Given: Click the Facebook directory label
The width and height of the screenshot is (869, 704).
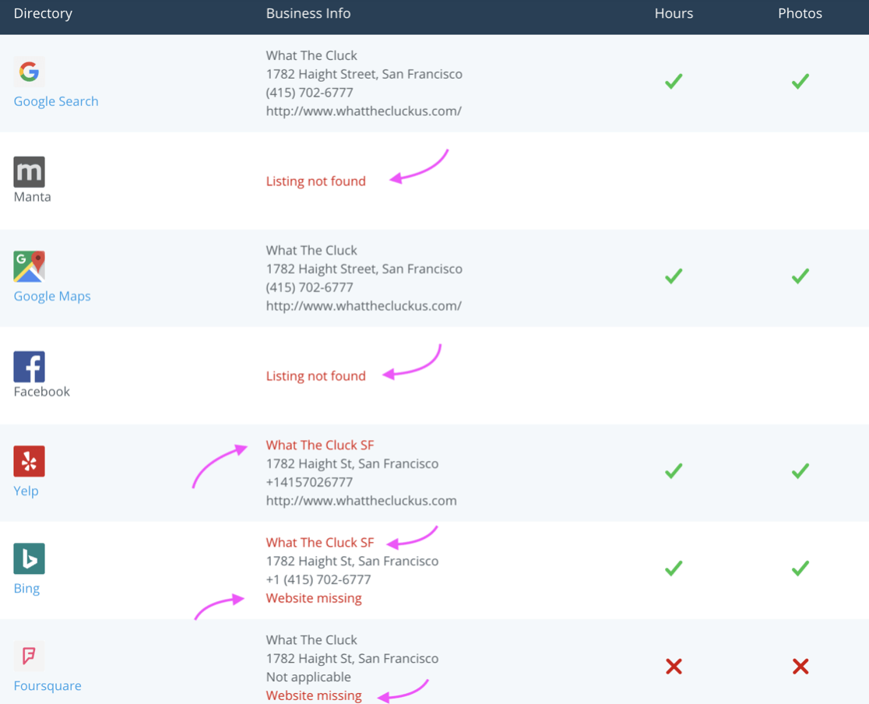Looking at the screenshot, I should [41, 392].
